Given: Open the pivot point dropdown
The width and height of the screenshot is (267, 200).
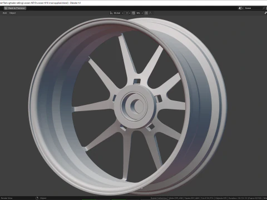Looking at the screenshot, I should (x=128, y=13).
